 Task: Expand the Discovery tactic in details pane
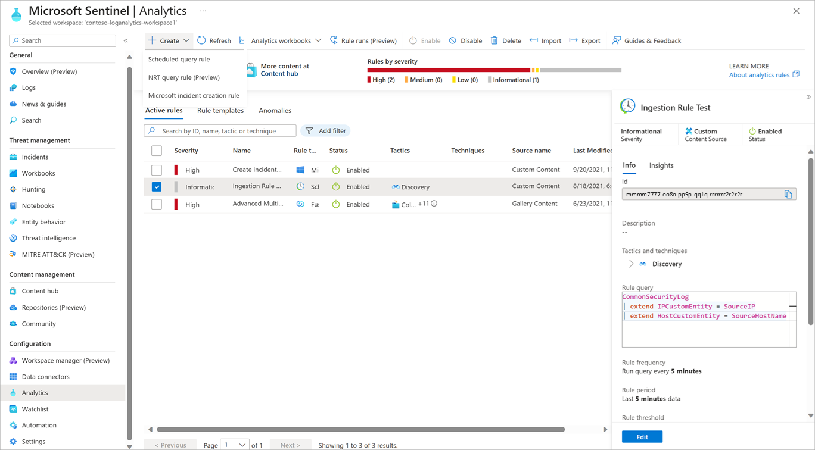pyautogui.click(x=631, y=264)
